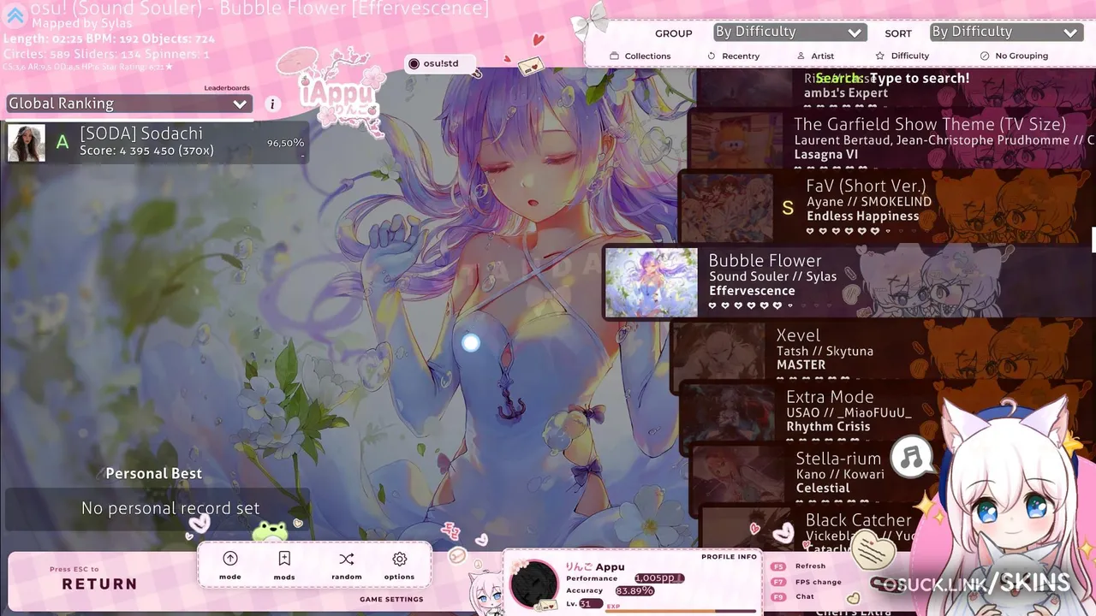Click the Difficulty star icon
Screen dimensions: 1096x616
(x=879, y=56)
